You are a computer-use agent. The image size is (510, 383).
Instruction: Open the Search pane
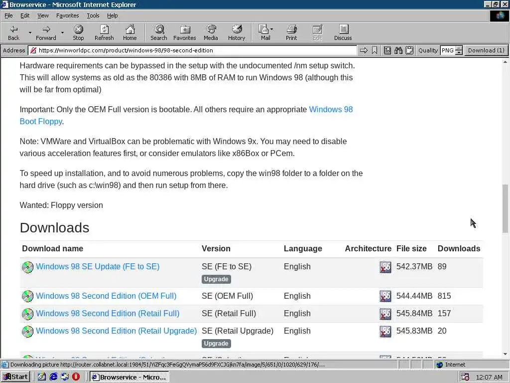(x=159, y=32)
